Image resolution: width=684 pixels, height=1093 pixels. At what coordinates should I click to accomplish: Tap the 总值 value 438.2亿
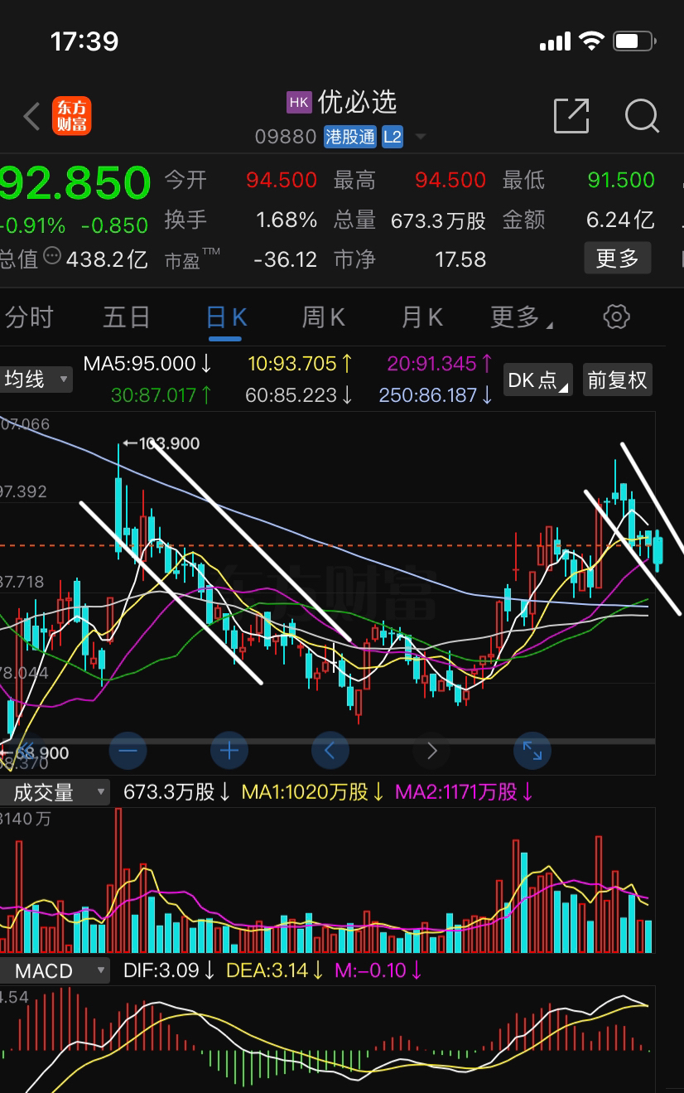click(x=107, y=259)
